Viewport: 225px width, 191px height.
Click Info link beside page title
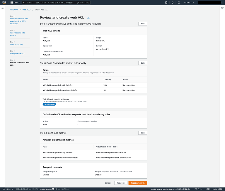[88, 18]
